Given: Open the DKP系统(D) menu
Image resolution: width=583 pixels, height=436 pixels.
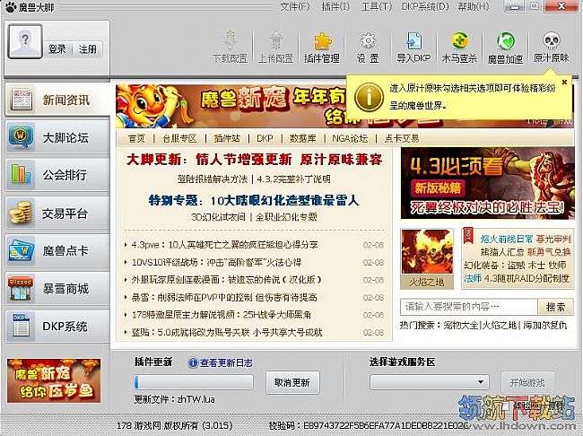Looking at the screenshot, I should click(425, 6).
